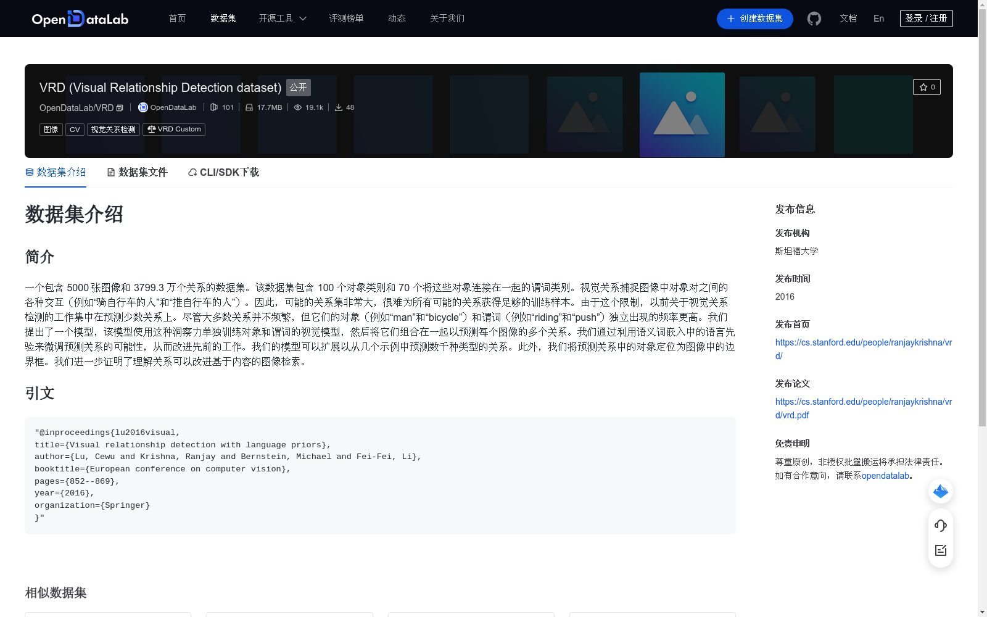Click the 视觉关系检测 tag
The image size is (987, 617).
point(114,130)
